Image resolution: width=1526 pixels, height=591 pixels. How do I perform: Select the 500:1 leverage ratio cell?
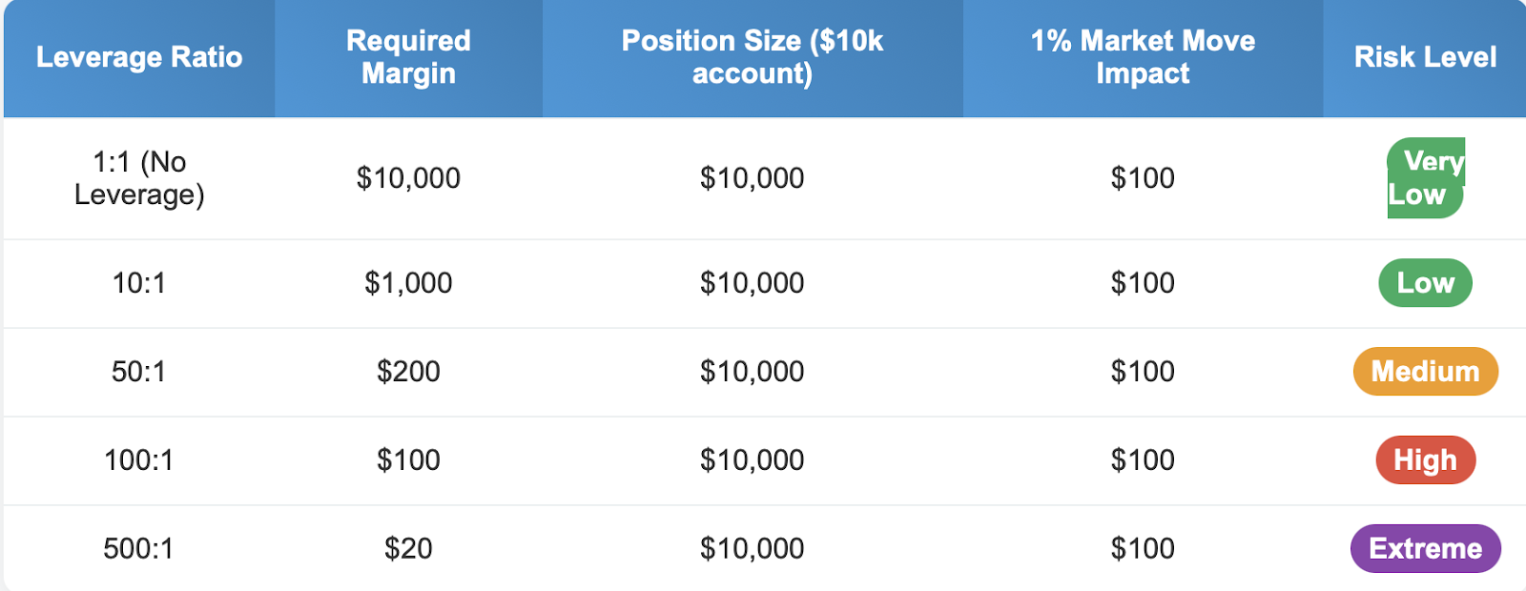[x=139, y=549]
